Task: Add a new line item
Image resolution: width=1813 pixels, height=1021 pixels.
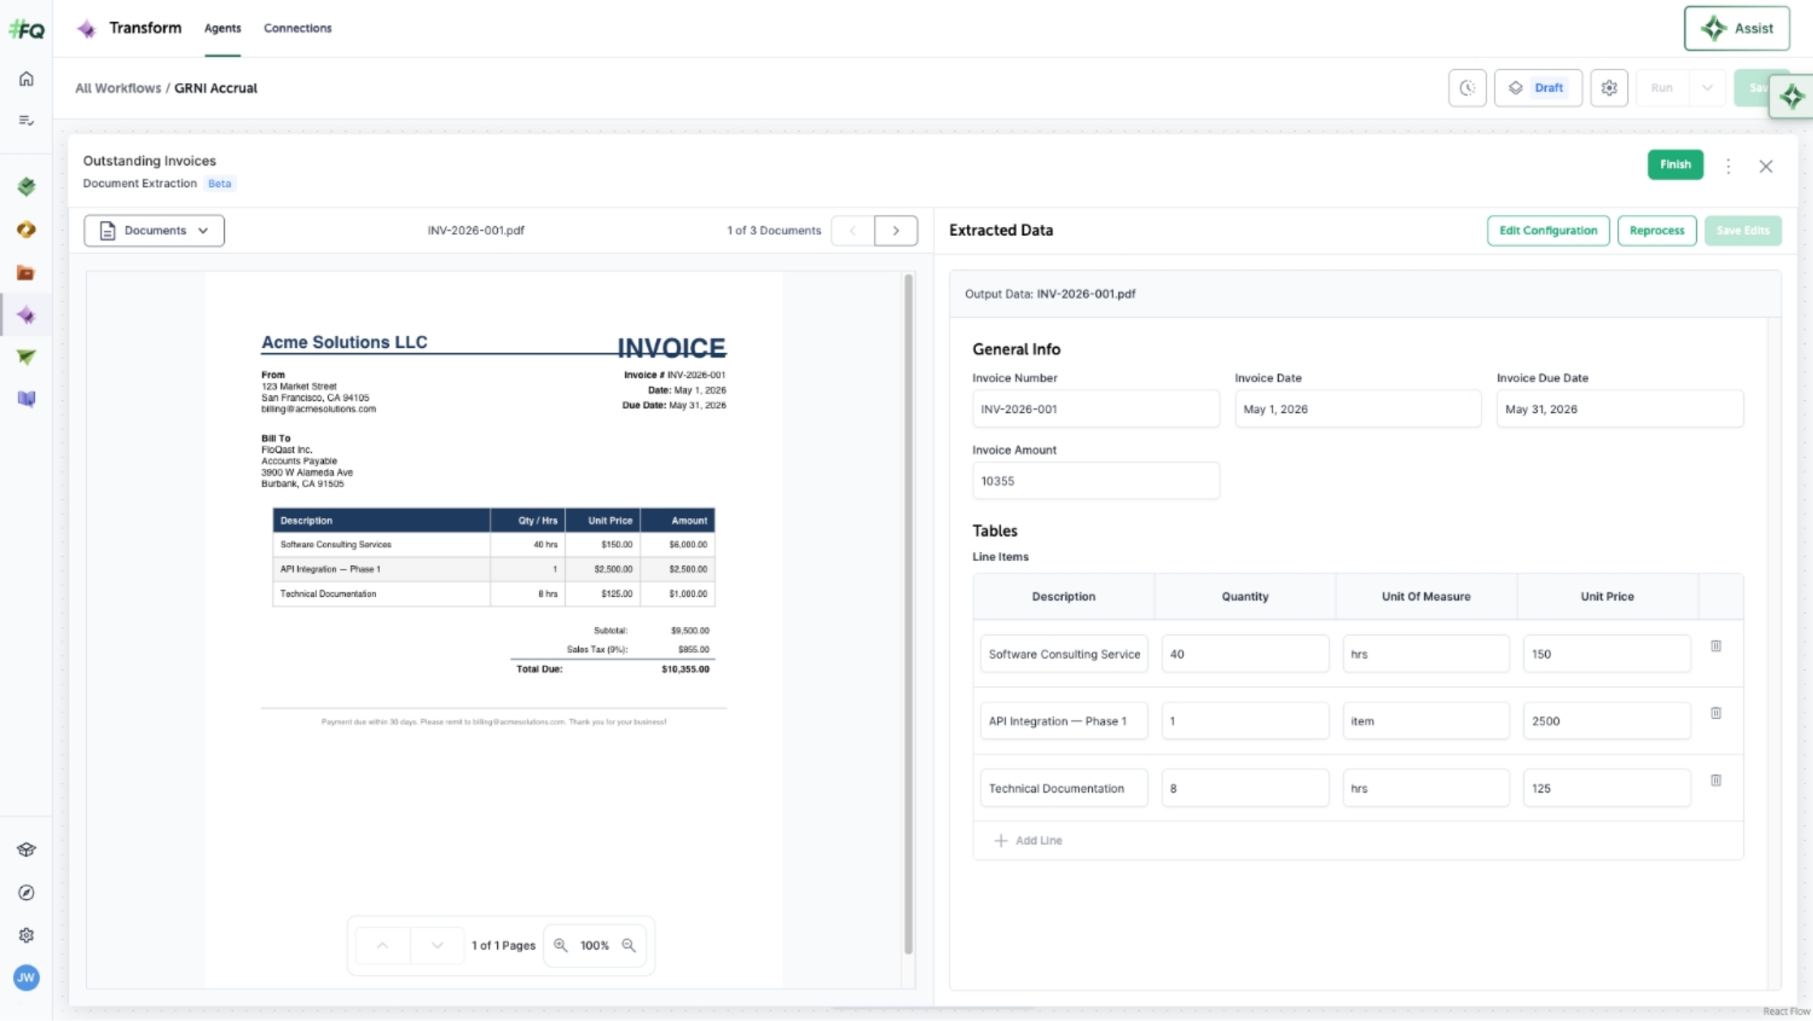Action: [x=1028, y=840]
